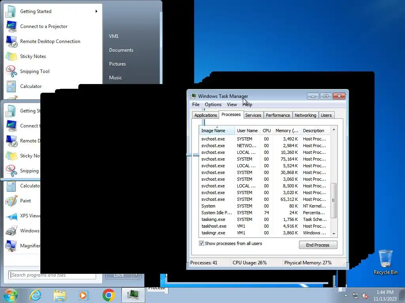Image resolution: width=405 pixels, height=303 pixels.
Task: Switch to the Users tab
Action: point(326,115)
